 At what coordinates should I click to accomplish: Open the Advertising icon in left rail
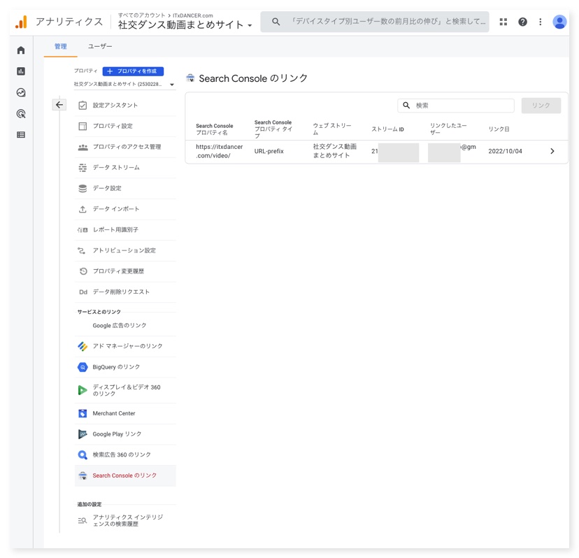tap(21, 113)
